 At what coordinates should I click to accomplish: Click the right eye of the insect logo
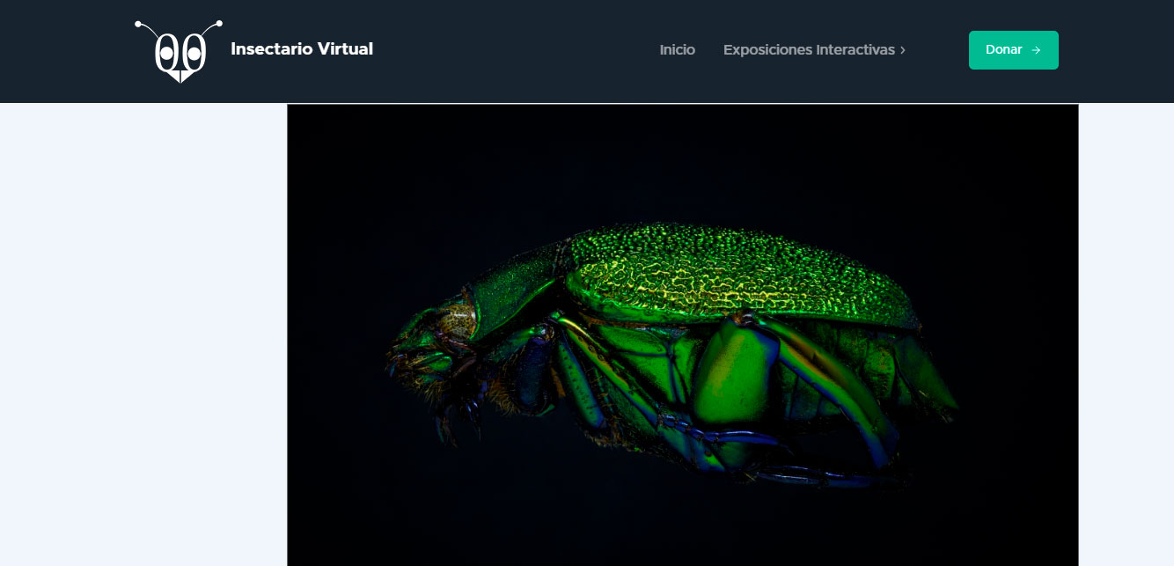(x=193, y=55)
